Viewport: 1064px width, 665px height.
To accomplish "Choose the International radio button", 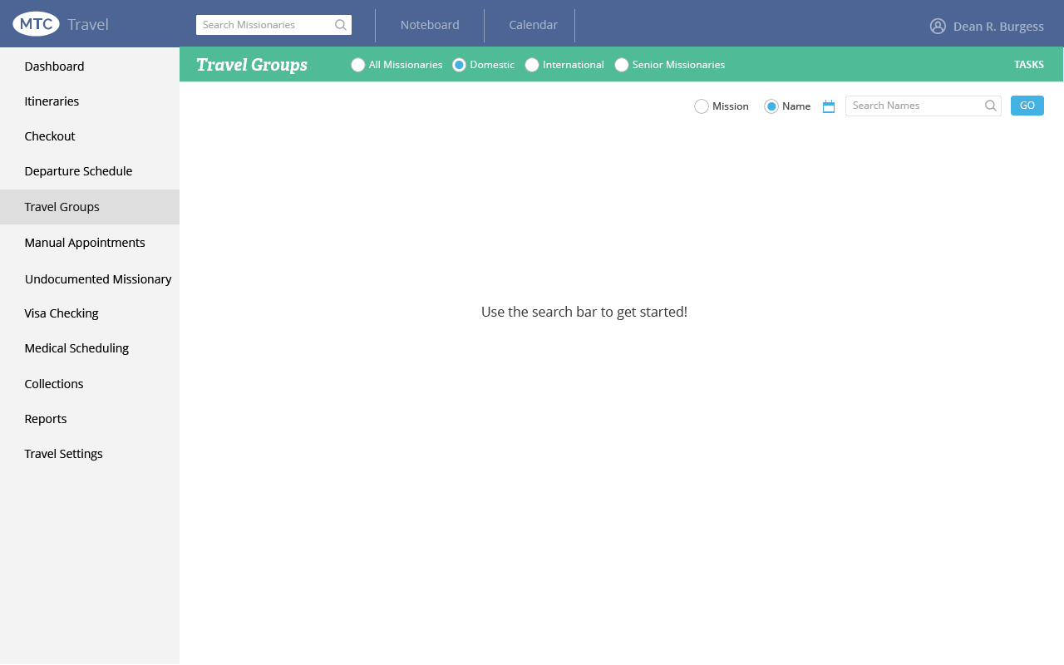I will [532, 65].
